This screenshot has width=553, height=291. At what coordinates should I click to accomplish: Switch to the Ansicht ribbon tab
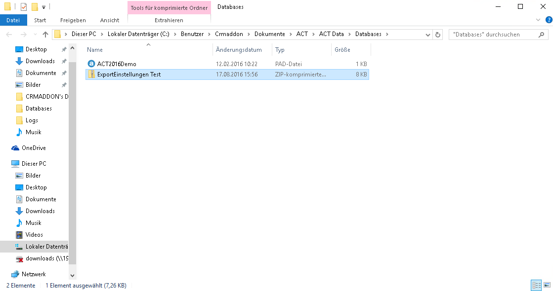110,20
